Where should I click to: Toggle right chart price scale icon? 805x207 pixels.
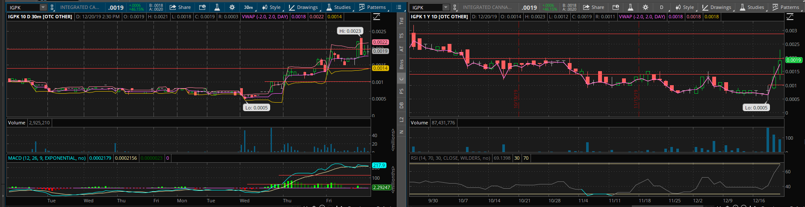coord(790,17)
